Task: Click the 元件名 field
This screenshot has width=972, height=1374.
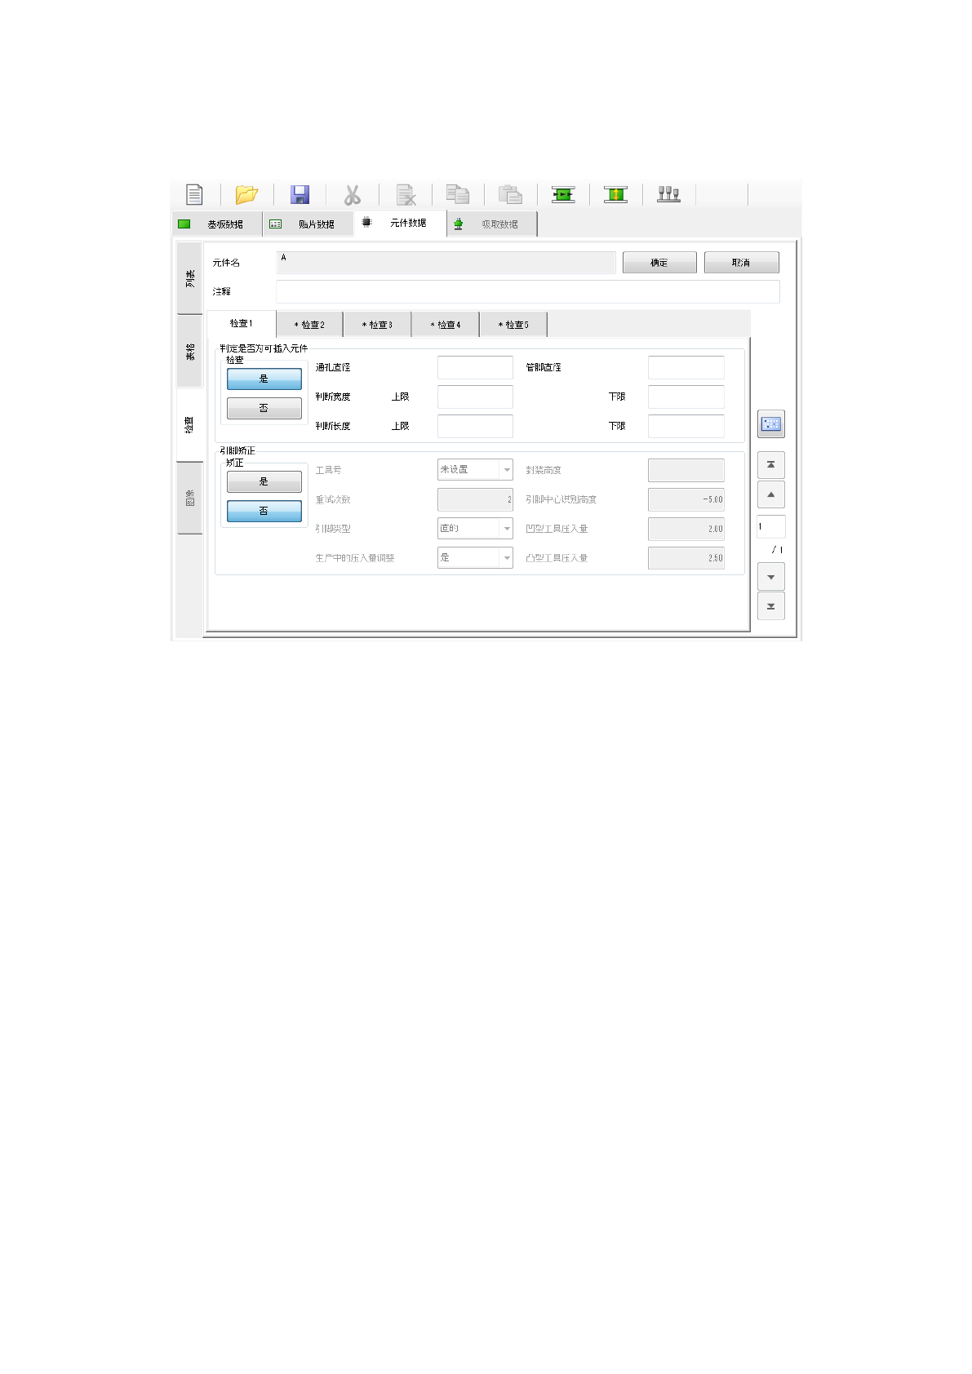Action: [x=446, y=262]
